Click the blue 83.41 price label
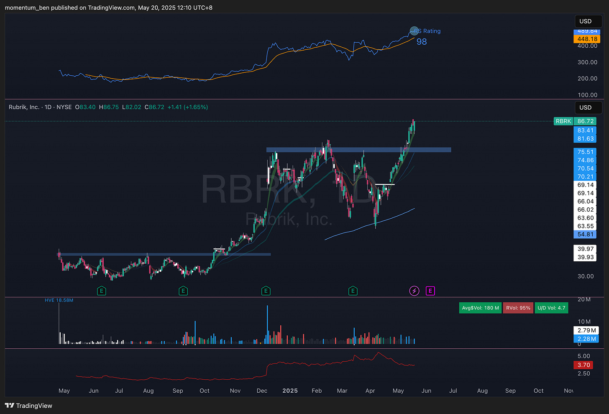609x414 pixels. (586, 130)
